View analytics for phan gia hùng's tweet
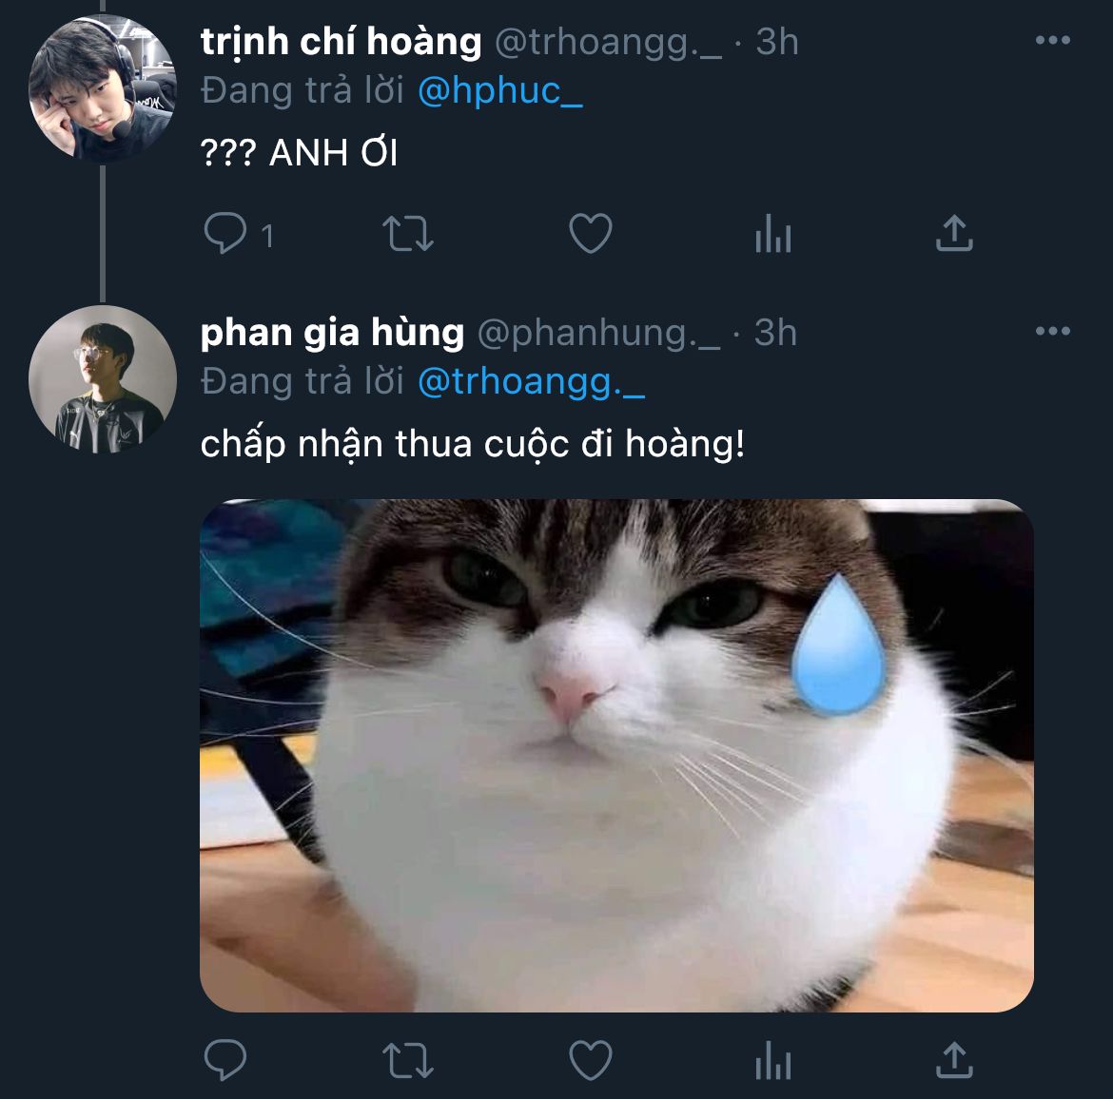Image resolution: width=1113 pixels, height=1099 pixels. click(x=772, y=1059)
